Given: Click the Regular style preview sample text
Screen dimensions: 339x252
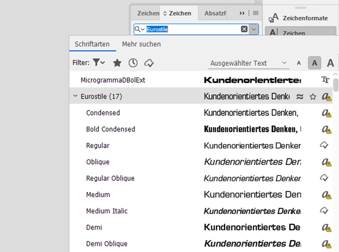Looking at the screenshot, I should point(252,146).
